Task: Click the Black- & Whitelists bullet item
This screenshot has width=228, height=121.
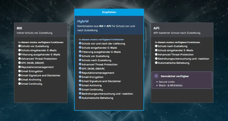Action: click(x=170, y=85)
